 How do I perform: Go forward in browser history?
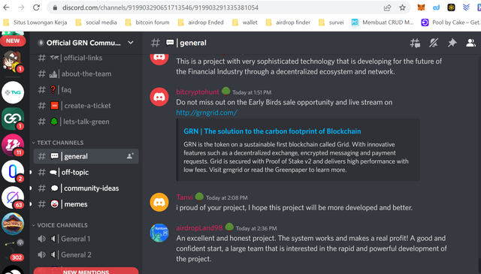21,8
